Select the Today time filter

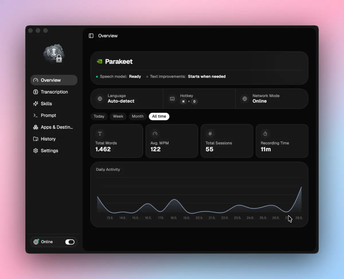(99, 116)
